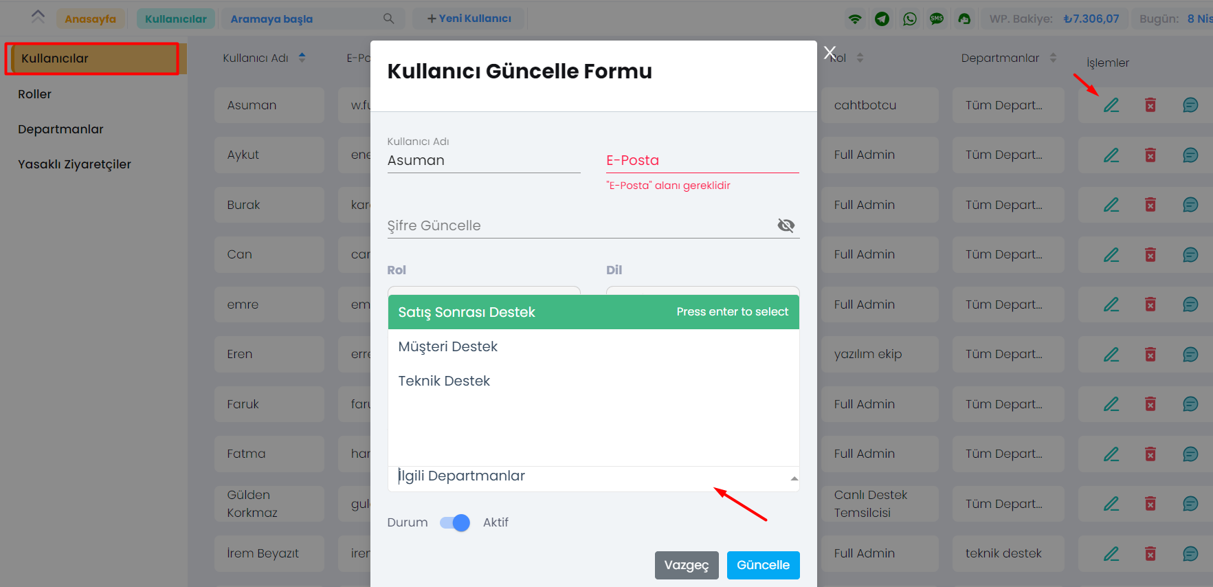Open Roller in the left sidebar

(35, 94)
